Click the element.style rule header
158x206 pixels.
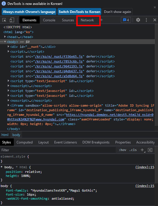point(15,156)
